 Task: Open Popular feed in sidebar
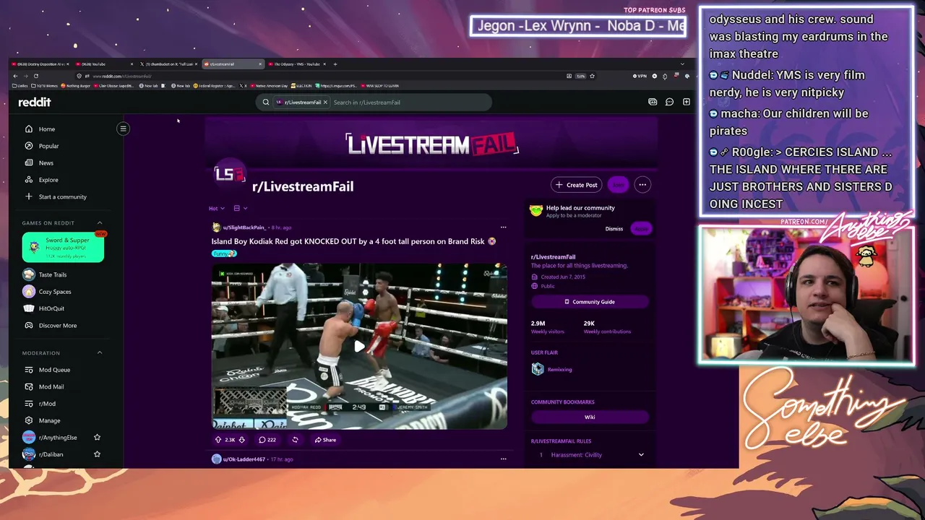coord(48,146)
